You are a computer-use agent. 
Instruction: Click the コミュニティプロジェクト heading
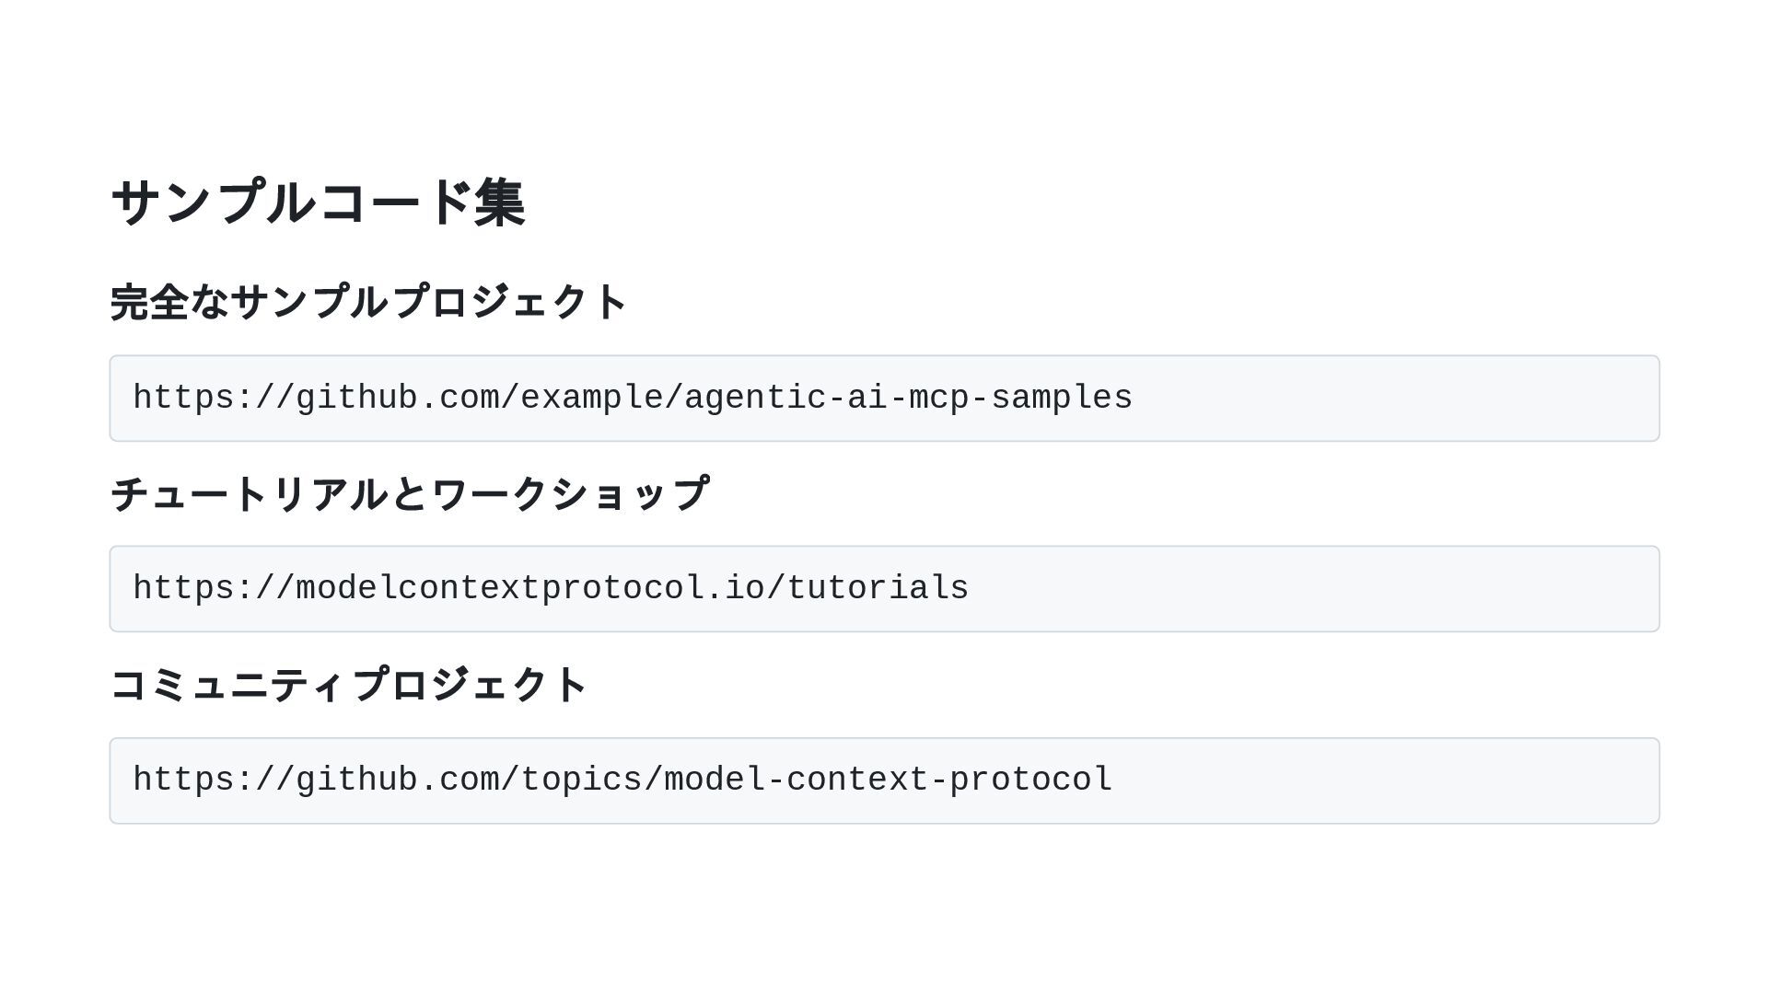349,686
